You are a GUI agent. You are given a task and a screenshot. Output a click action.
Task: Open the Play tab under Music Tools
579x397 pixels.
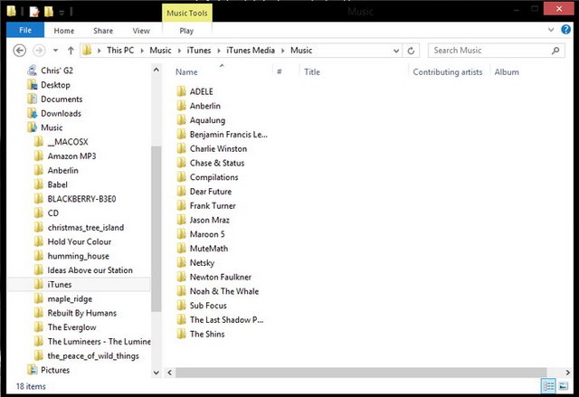[186, 31]
